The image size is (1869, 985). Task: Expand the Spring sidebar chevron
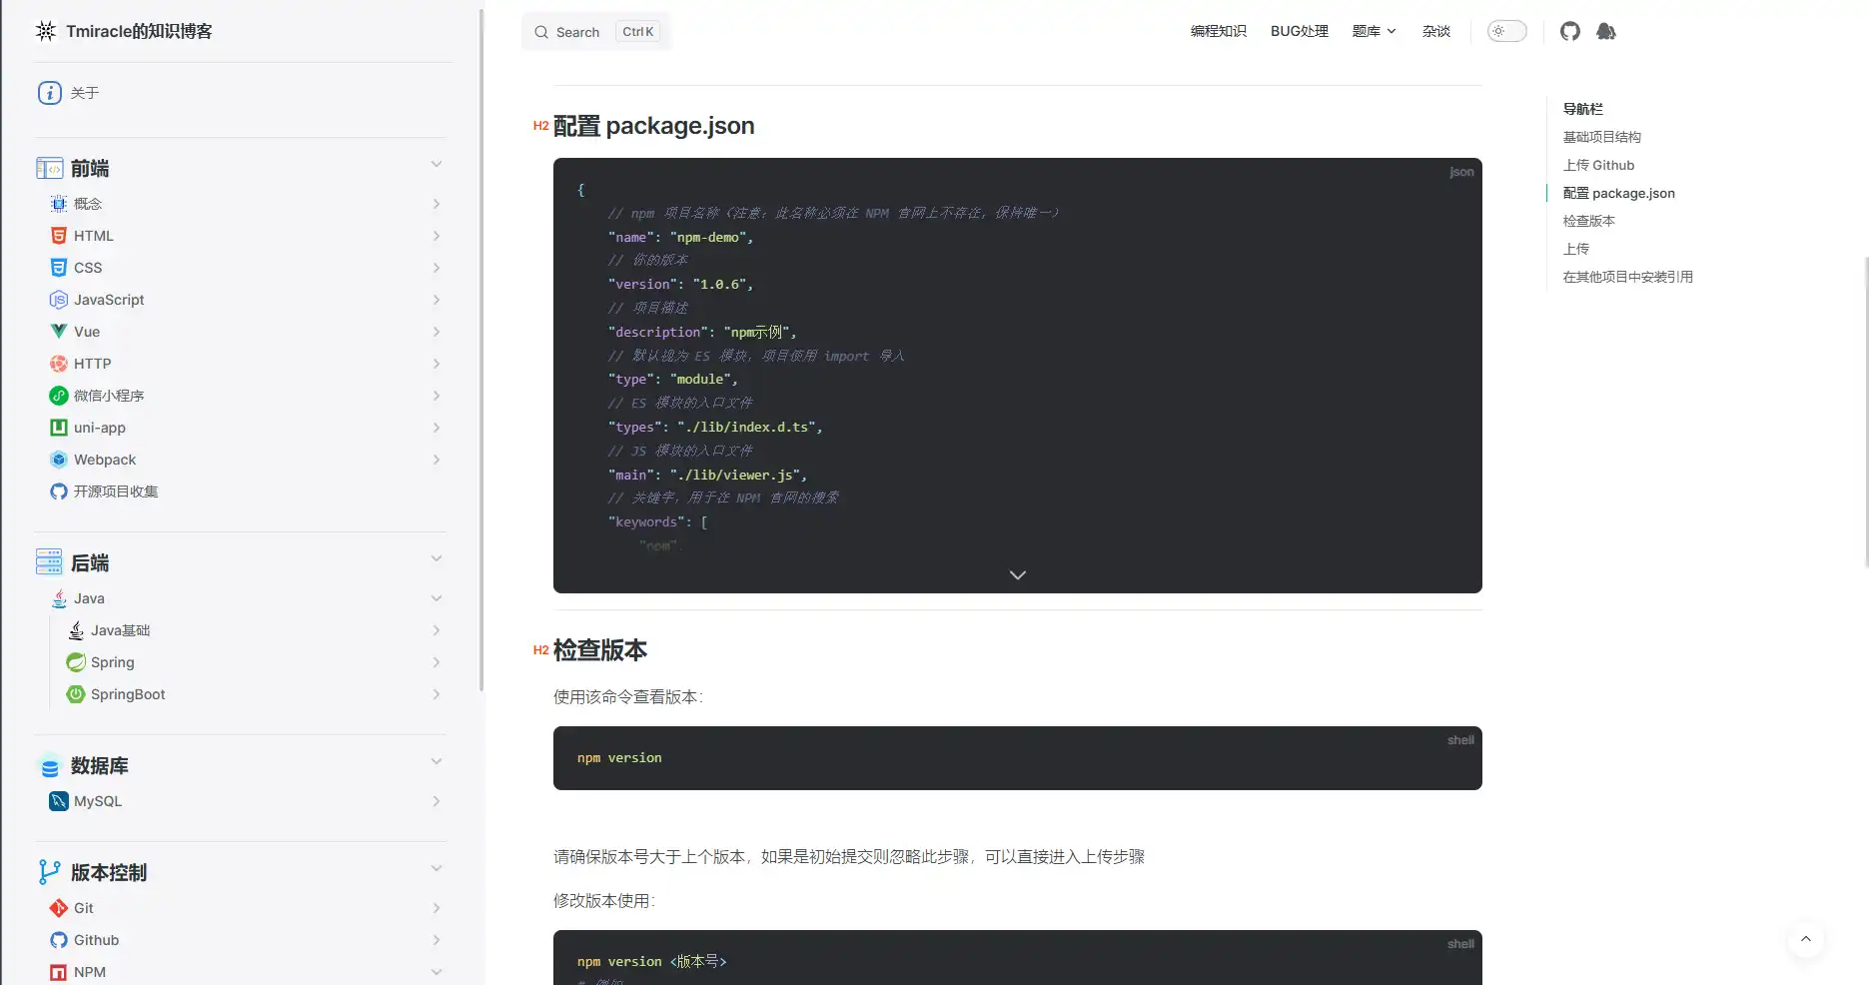point(437,662)
